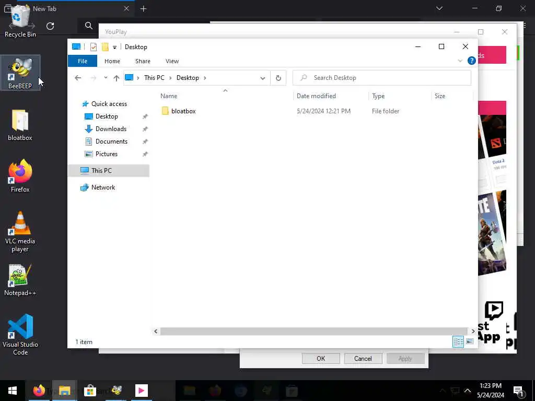Click the New folder quick access icon
The height and width of the screenshot is (401, 535).
tap(105, 47)
